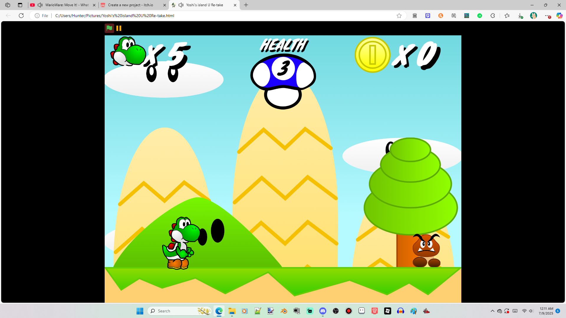The height and width of the screenshot is (318, 566).
Task: Close the itch.io Create a new project tab
Action: click(x=164, y=5)
